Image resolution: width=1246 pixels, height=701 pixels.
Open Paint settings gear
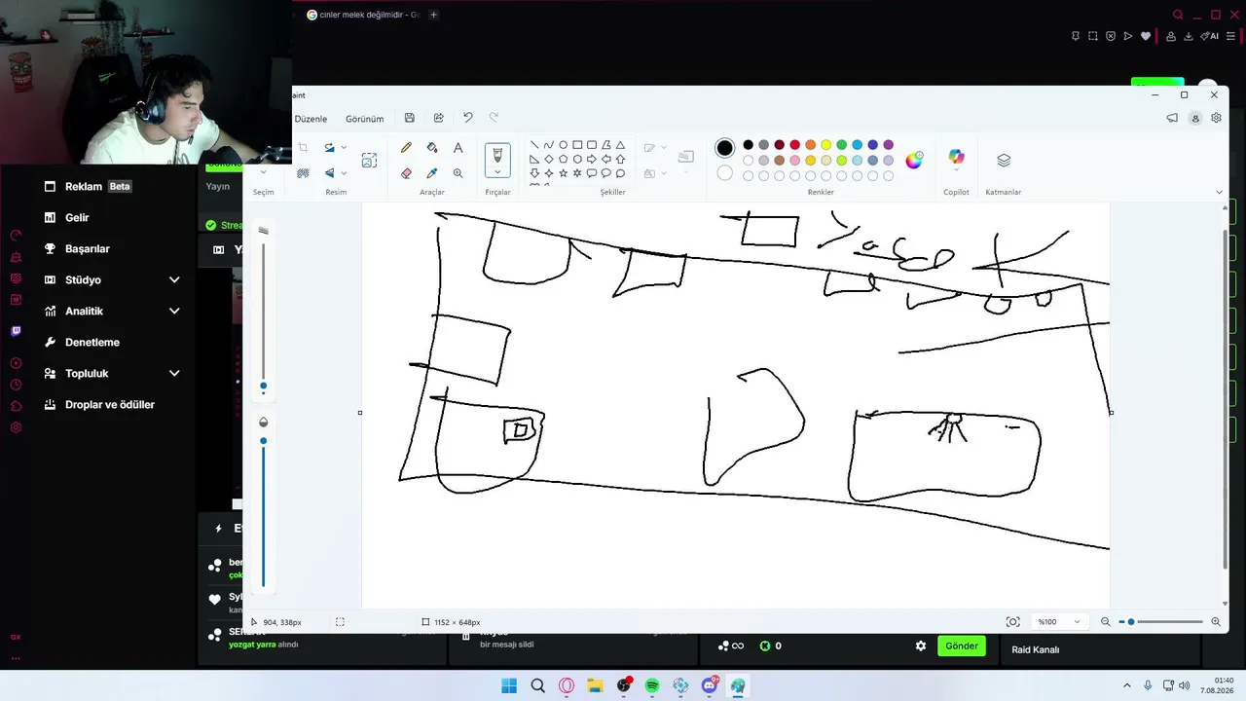(x=1216, y=118)
